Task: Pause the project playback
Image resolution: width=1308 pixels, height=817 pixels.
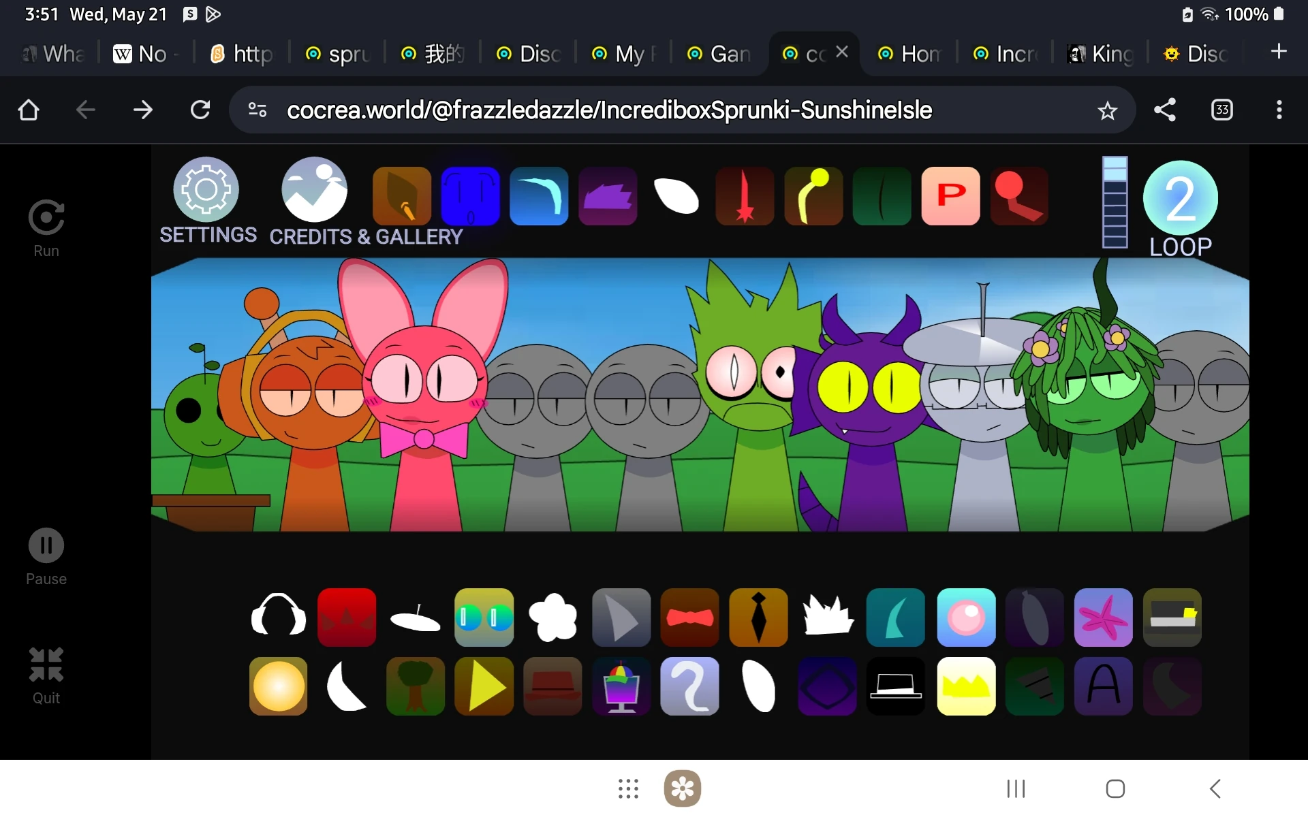Action: click(x=46, y=545)
